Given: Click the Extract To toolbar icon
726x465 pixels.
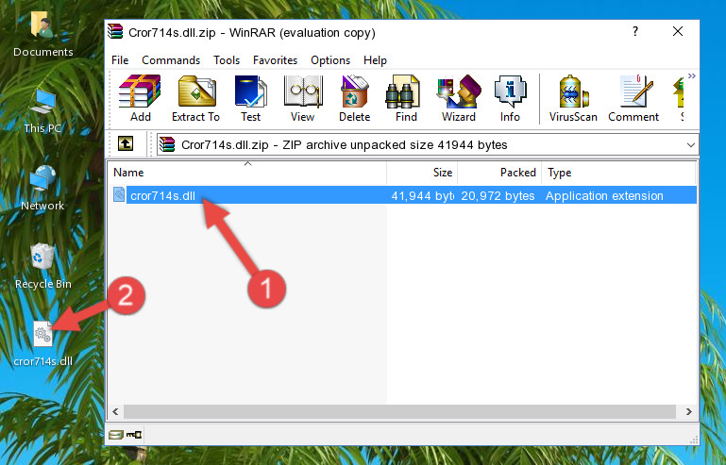Looking at the screenshot, I should 195,98.
